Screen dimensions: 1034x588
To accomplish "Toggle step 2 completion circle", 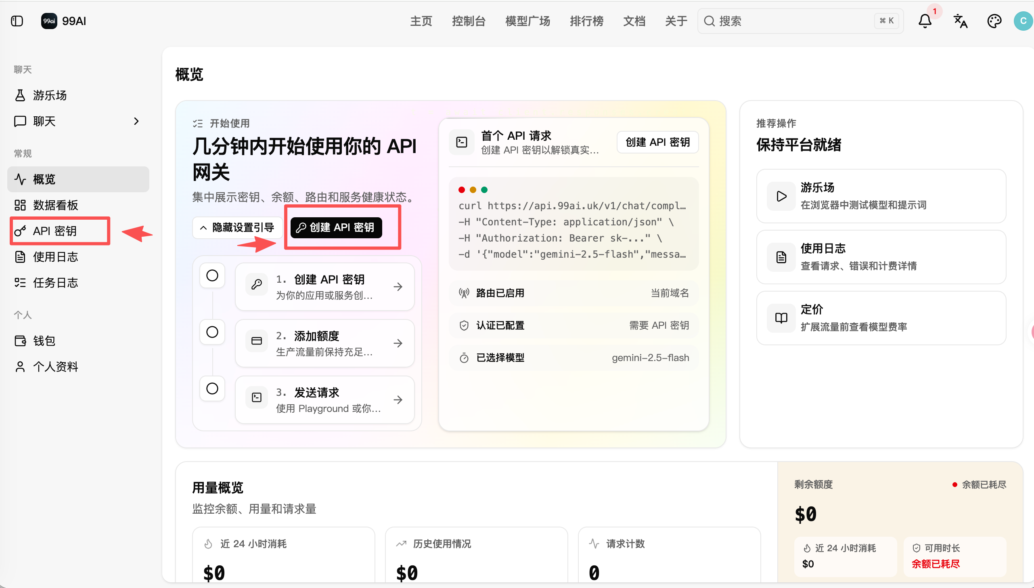I will point(212,332).
